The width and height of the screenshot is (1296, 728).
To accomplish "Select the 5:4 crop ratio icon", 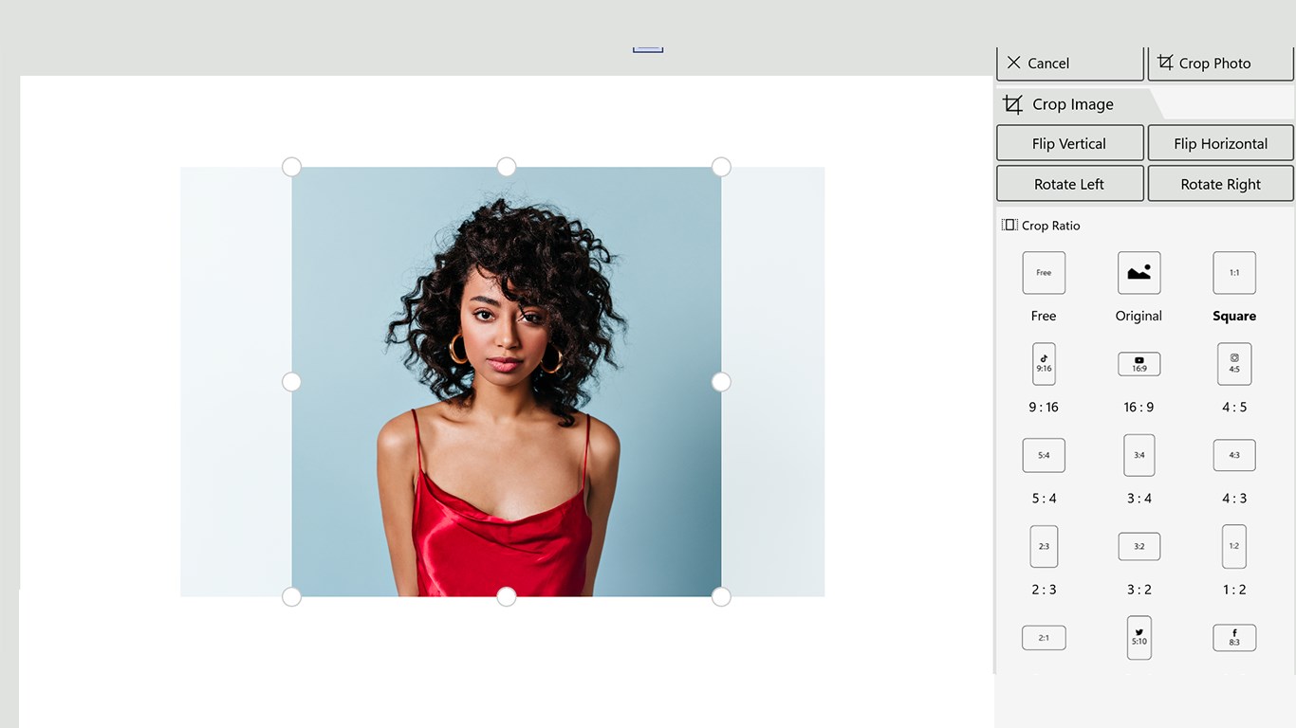I will (x=1044, y=455).
